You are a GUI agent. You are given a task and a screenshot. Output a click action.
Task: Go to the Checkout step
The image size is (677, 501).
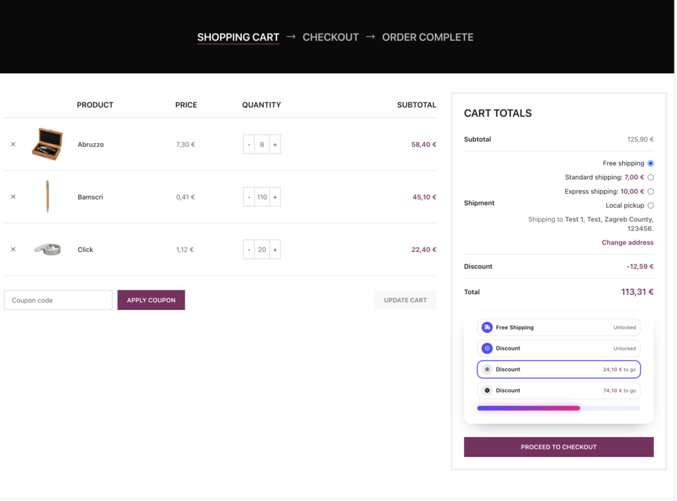(x=331, y=38)
